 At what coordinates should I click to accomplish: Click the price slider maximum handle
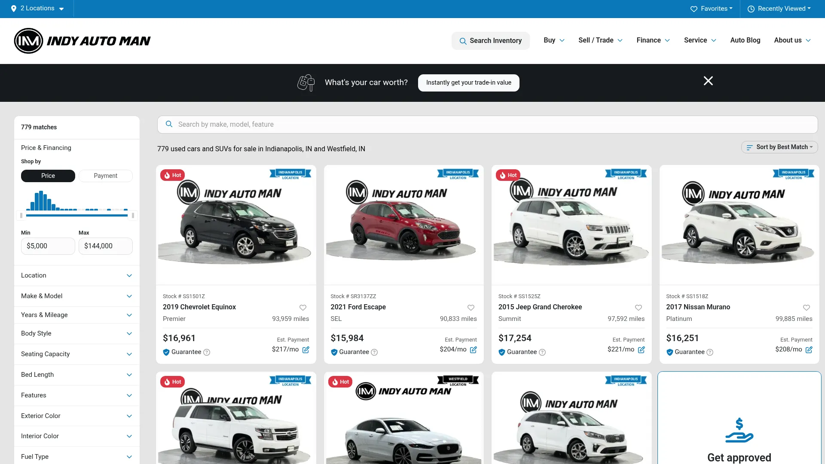point(133,215)
